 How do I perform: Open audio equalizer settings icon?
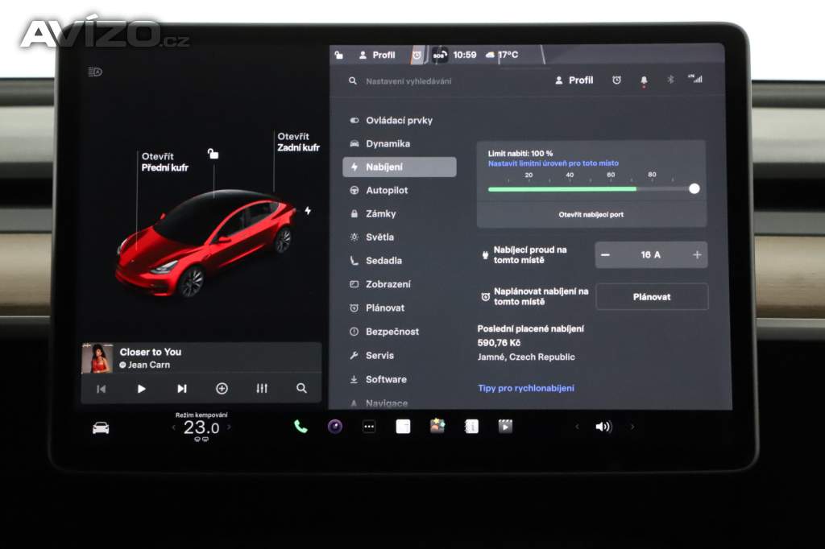pos(262,388)
